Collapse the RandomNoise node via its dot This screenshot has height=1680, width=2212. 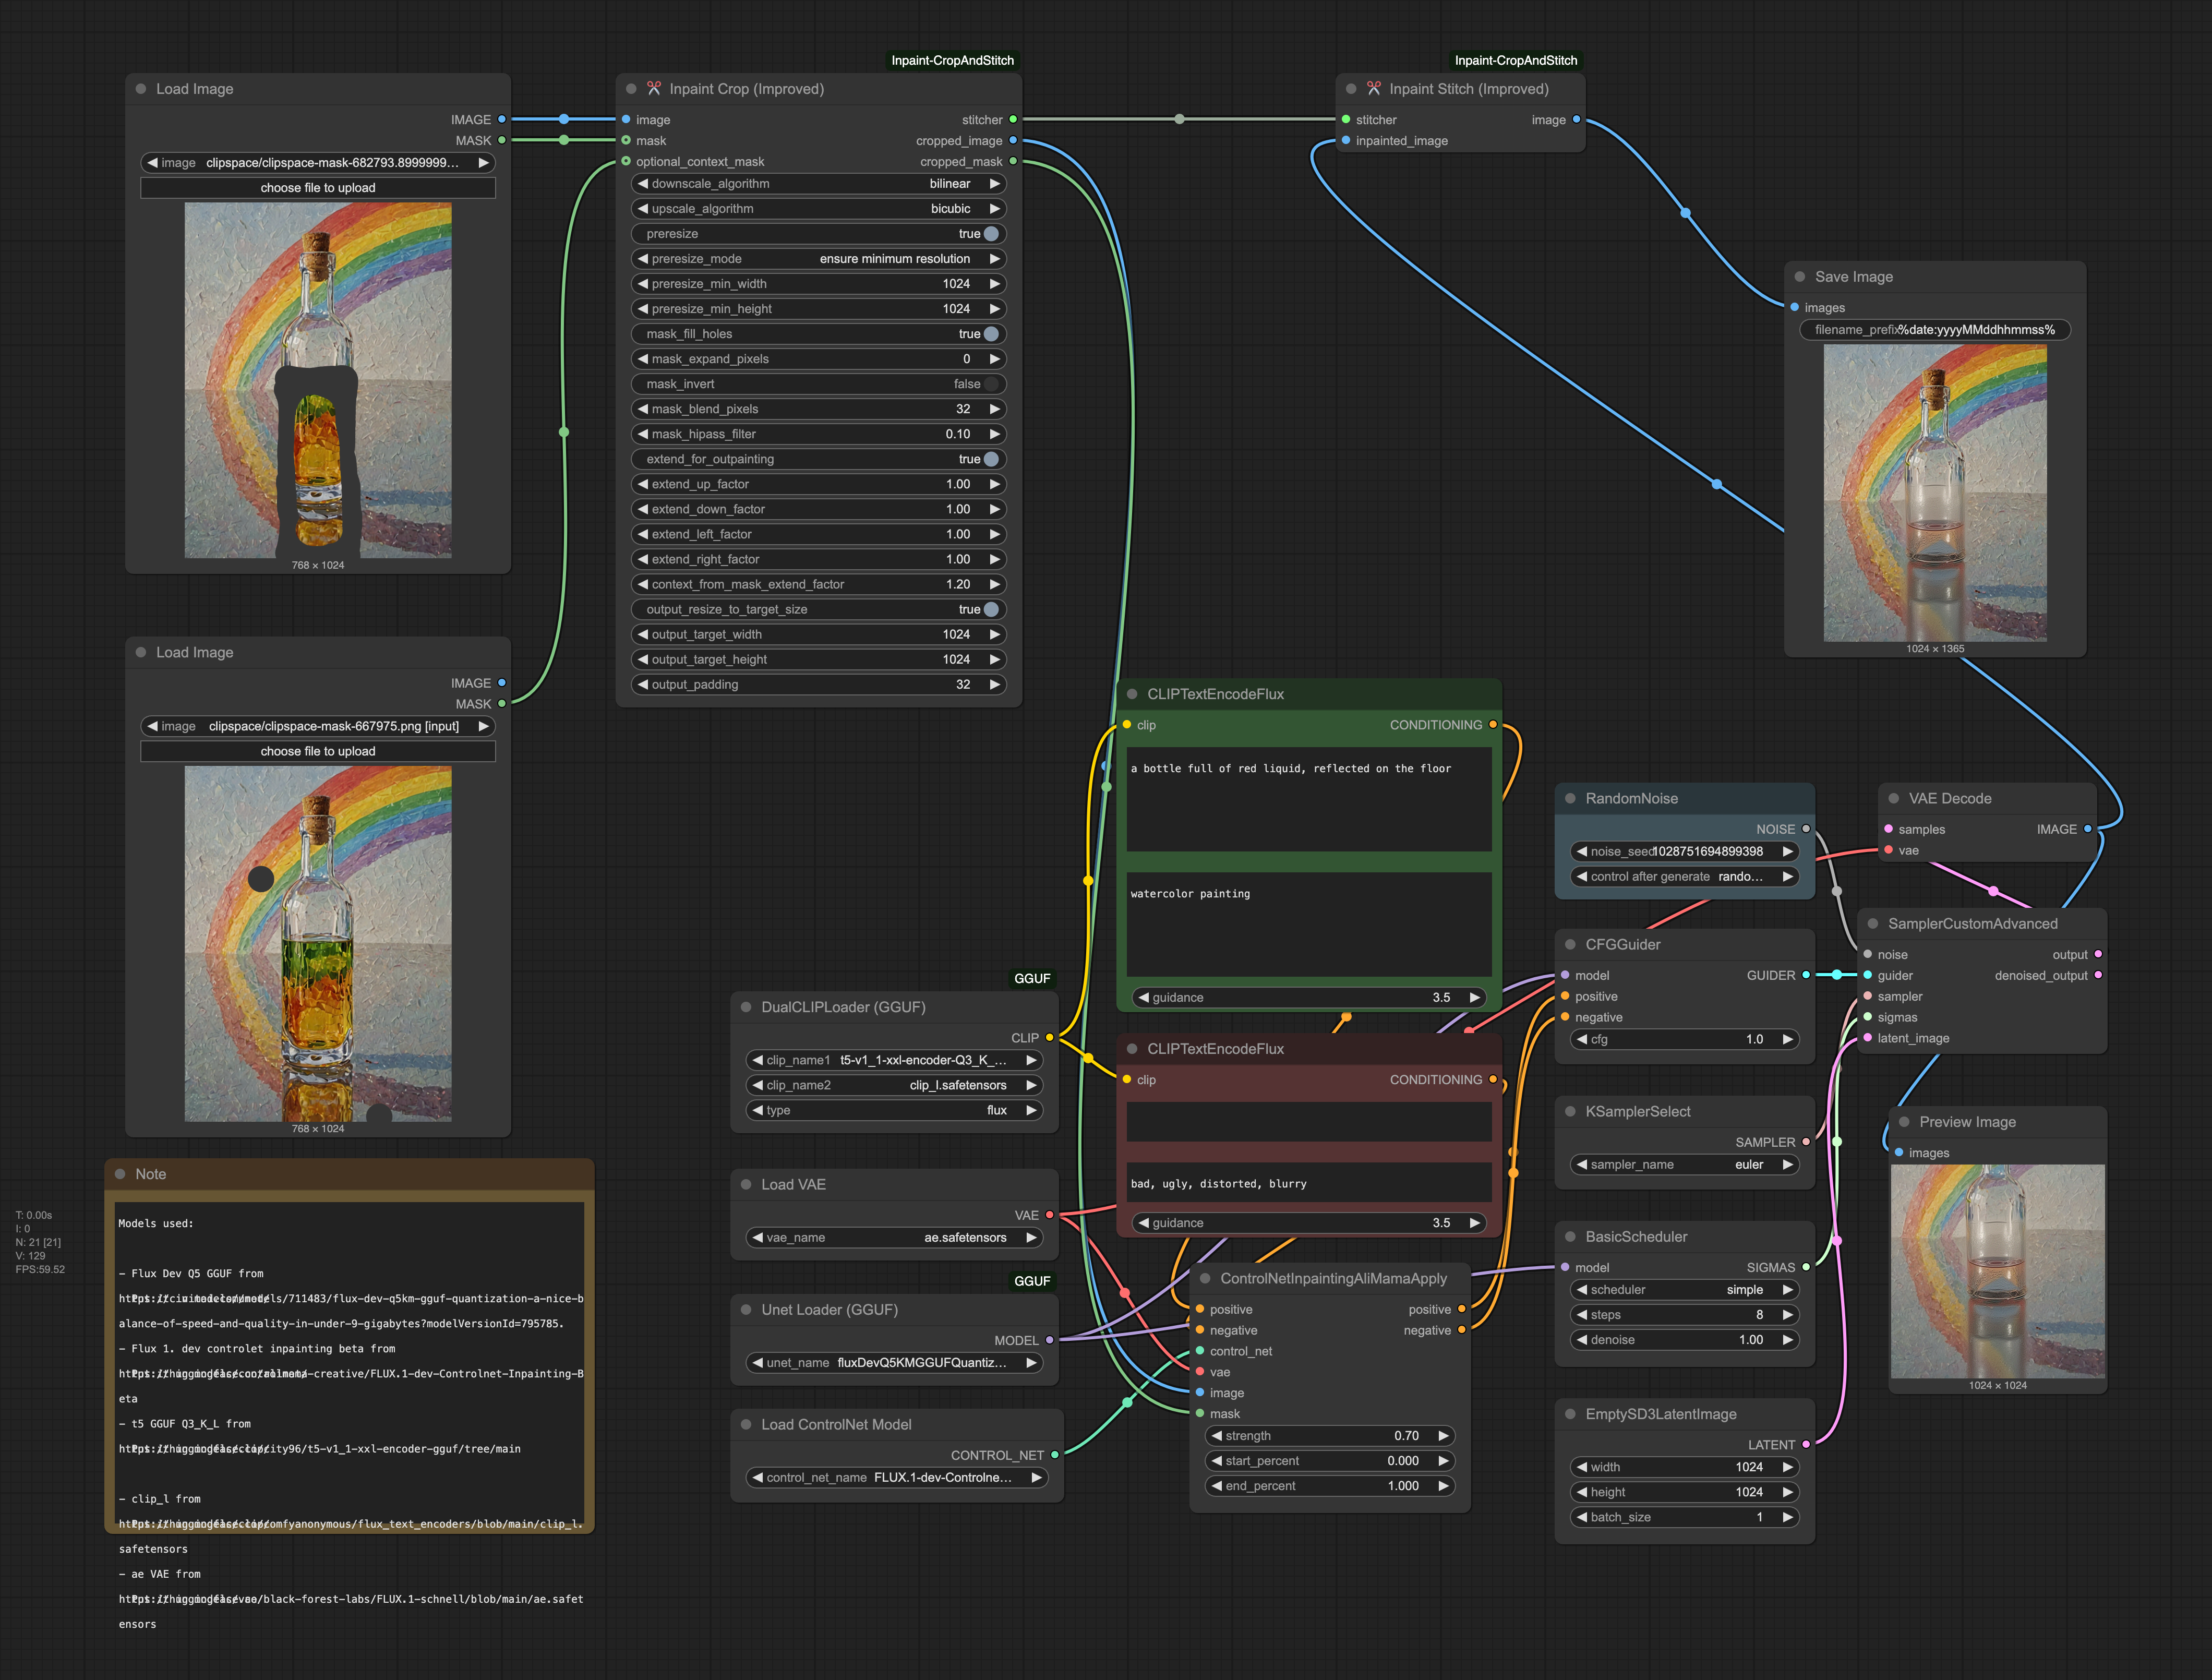click(1570, 798)
